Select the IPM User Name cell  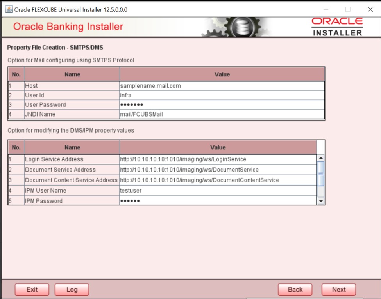pyautogui.click(x=72, y=191)
